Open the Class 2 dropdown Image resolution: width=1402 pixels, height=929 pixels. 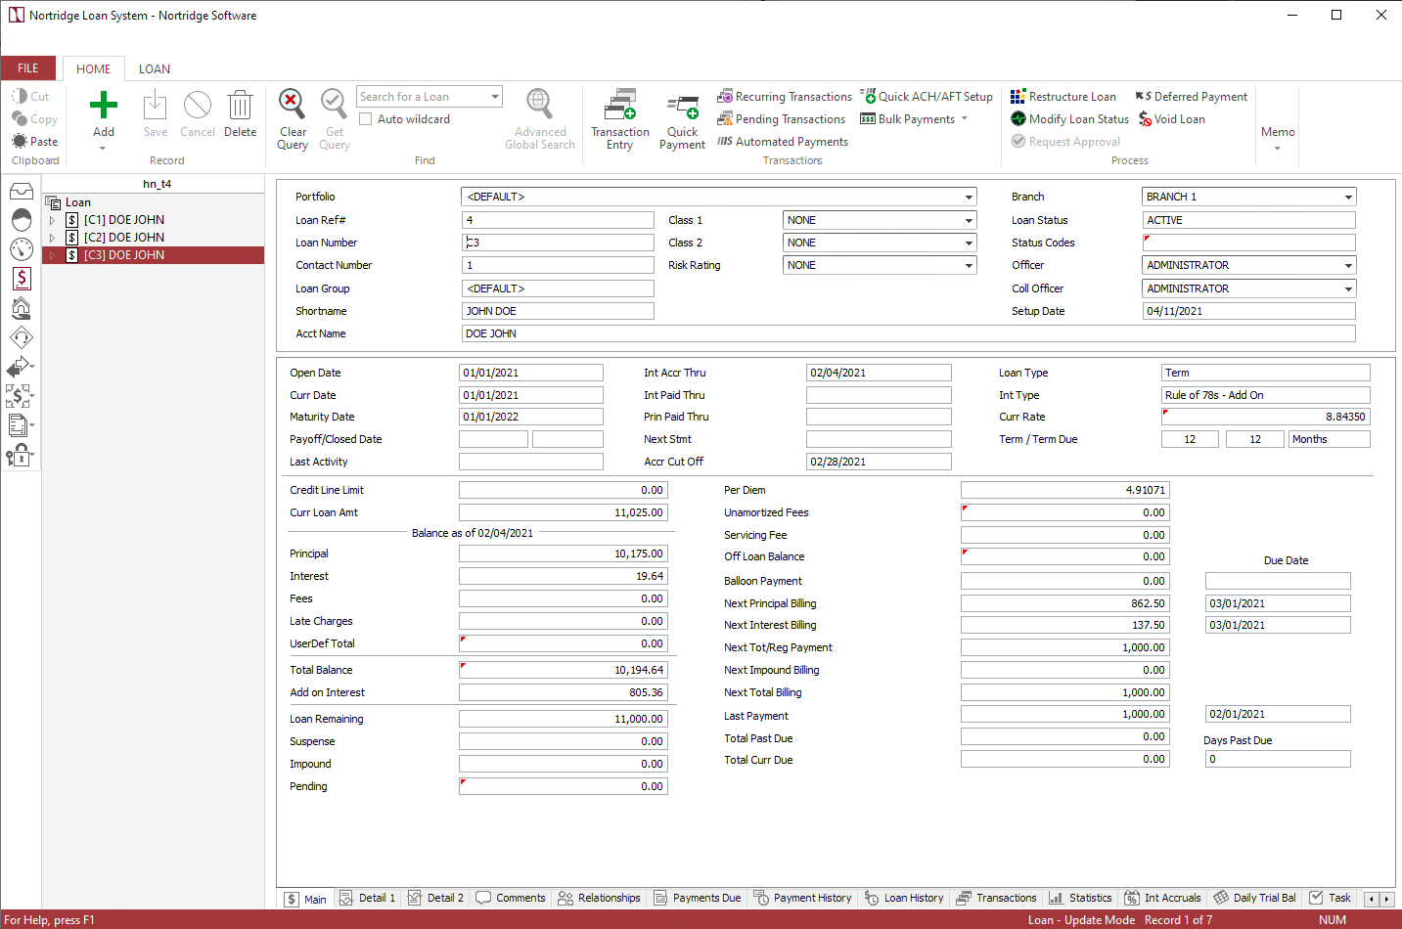click(x=969, y=243)
